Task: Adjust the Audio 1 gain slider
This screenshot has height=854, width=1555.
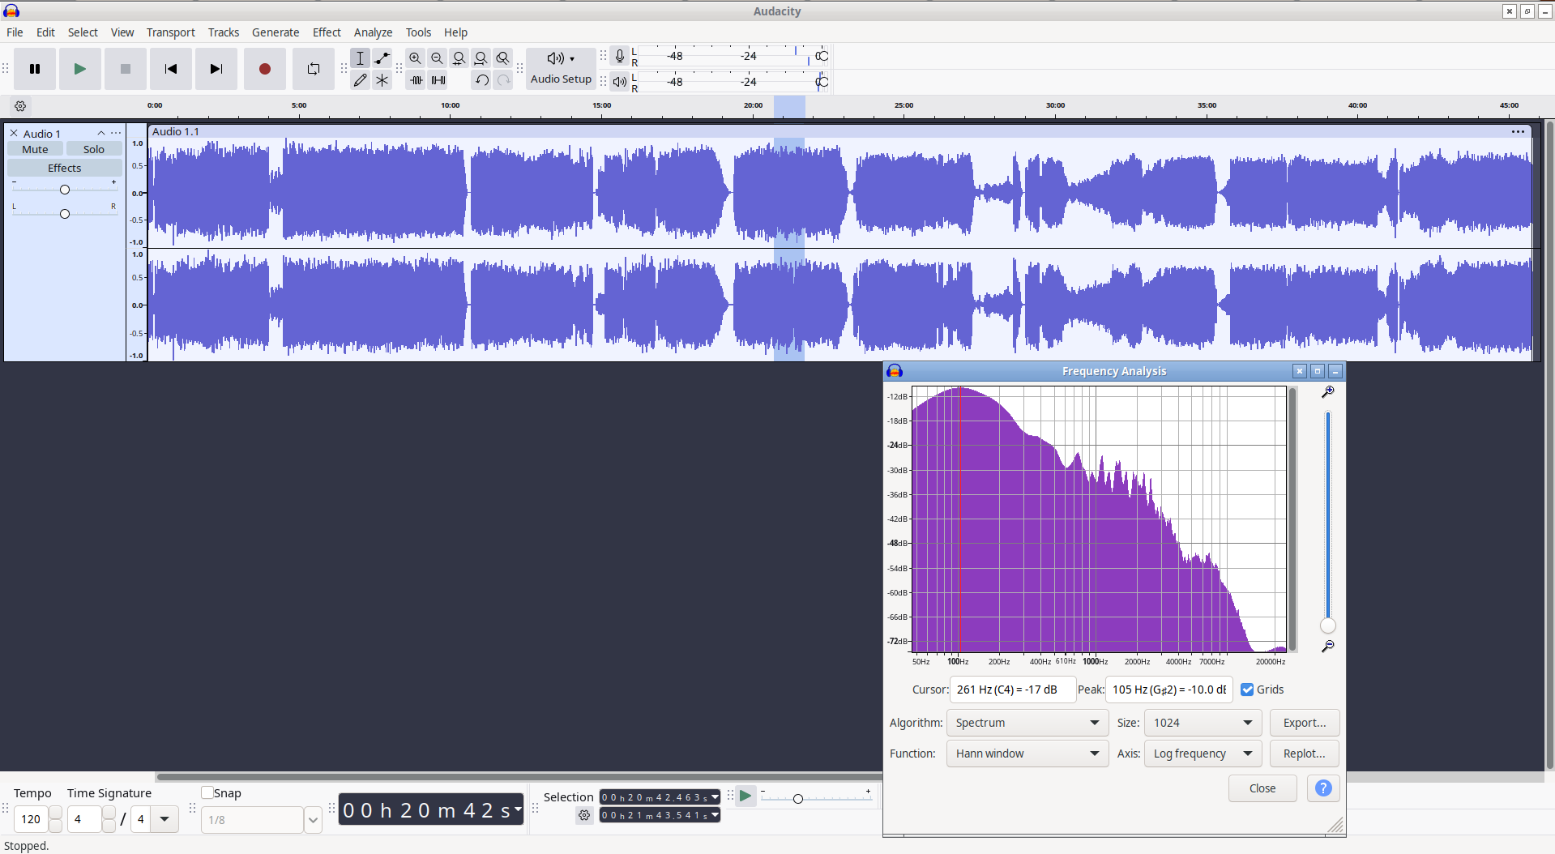Action: (x=65, y=190)
